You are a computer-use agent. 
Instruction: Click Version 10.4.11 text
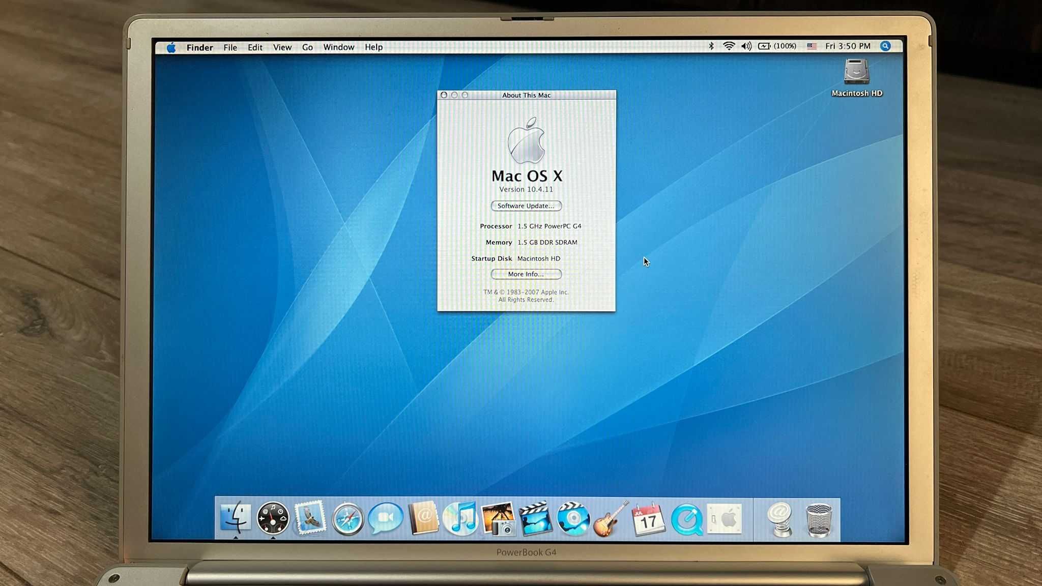tap(526, 189)
